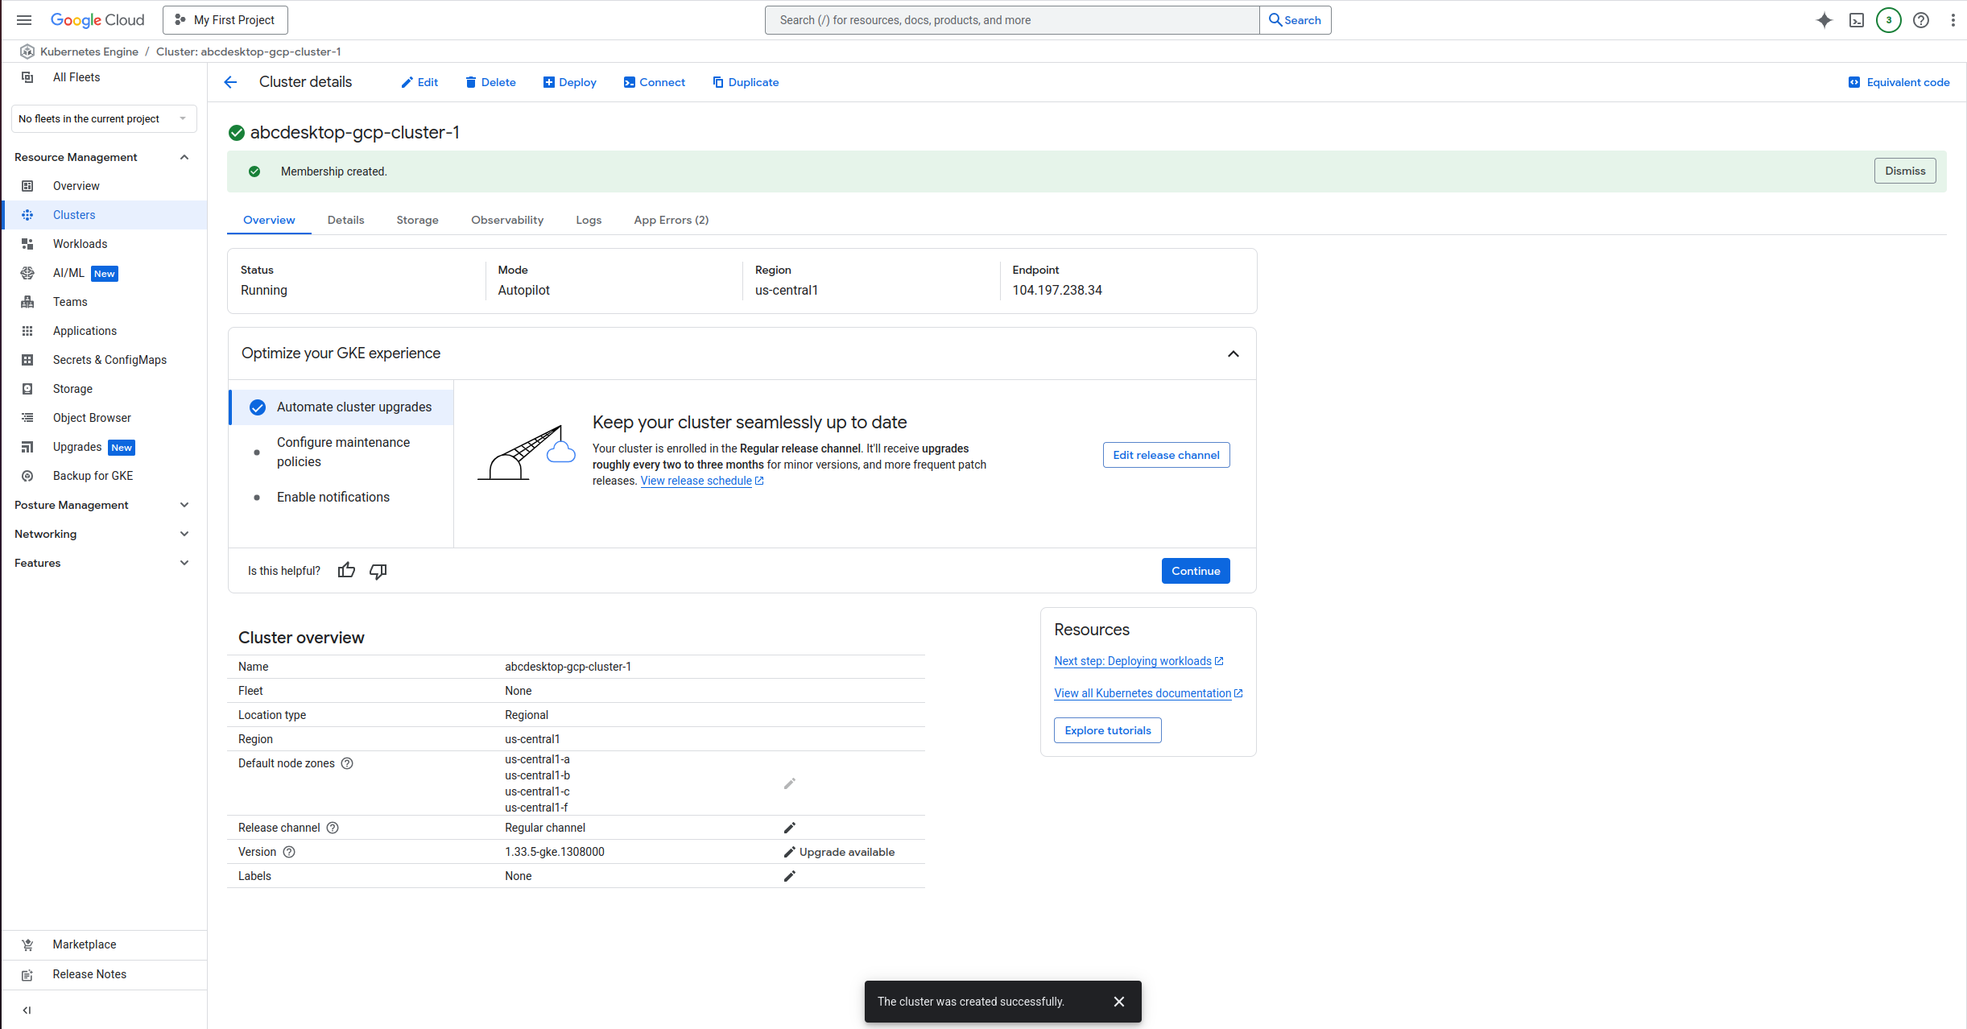The width and height of the screenshot is (1967, 1029).
Task: Open Teams in the sidebar
Action: click(105, 302)
